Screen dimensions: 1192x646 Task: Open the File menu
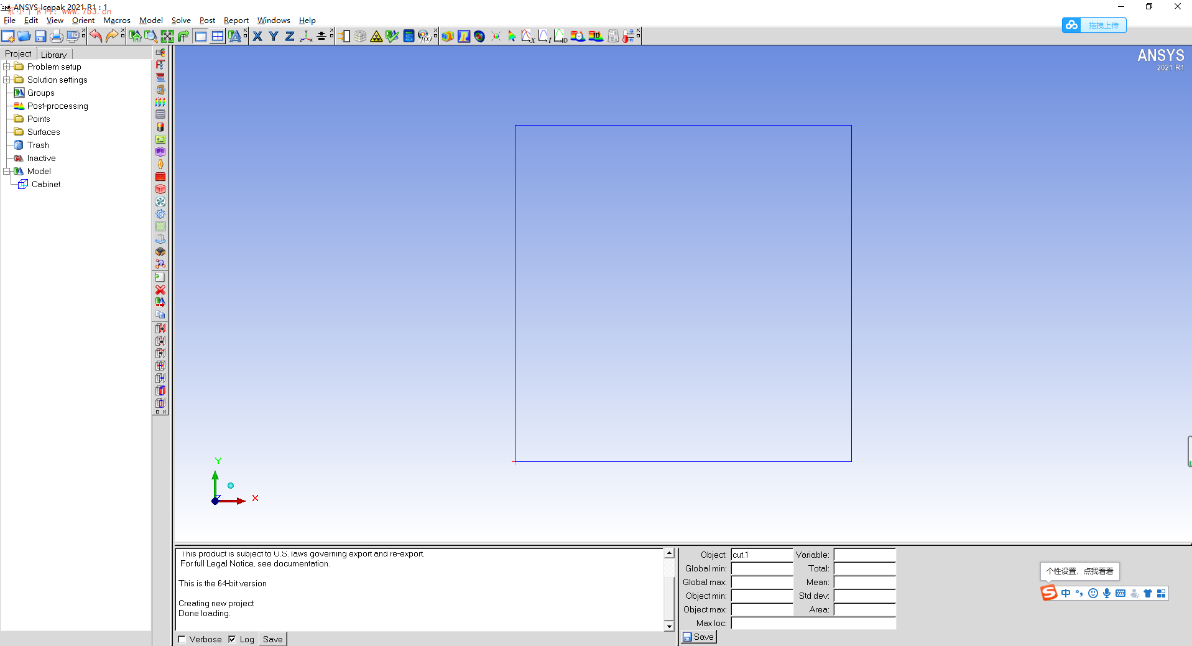(x=9, y=21)
